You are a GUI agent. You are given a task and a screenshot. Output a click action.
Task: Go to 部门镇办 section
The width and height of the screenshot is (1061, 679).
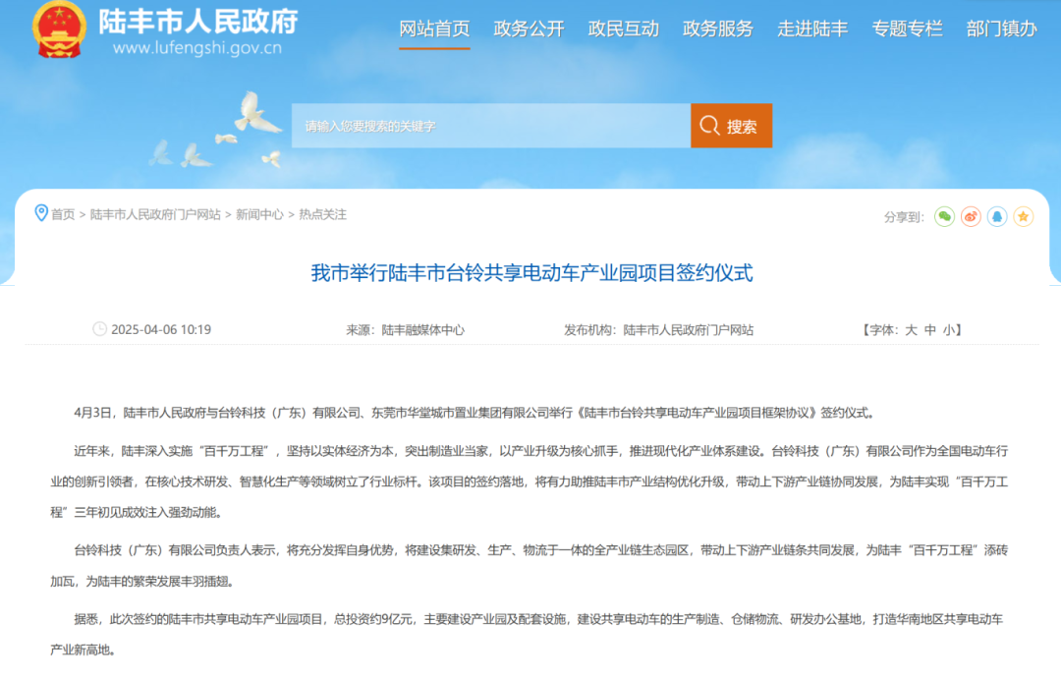point(1001,29)
